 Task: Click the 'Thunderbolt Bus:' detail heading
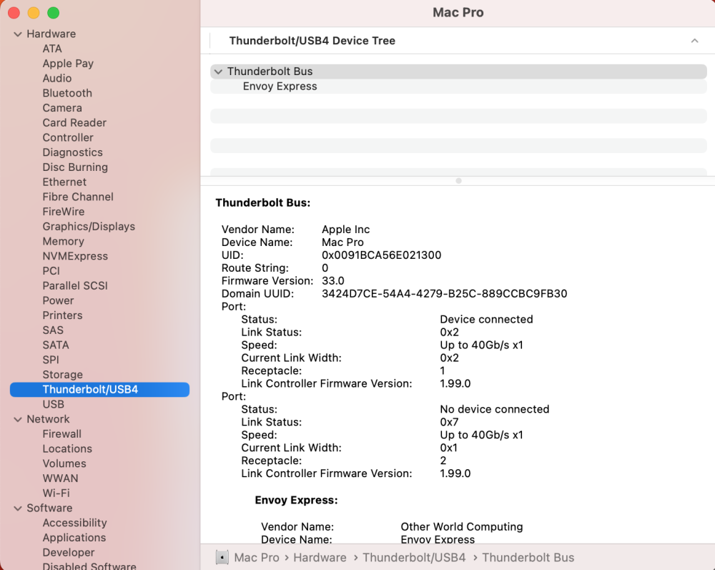pos(262,202)
